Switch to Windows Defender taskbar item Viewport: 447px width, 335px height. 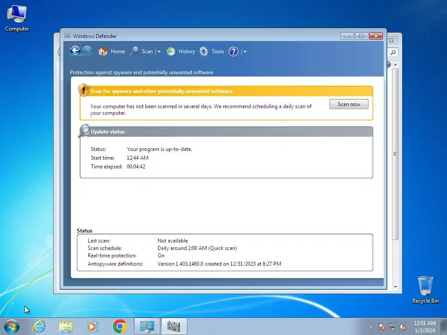(x=174, y=326)
